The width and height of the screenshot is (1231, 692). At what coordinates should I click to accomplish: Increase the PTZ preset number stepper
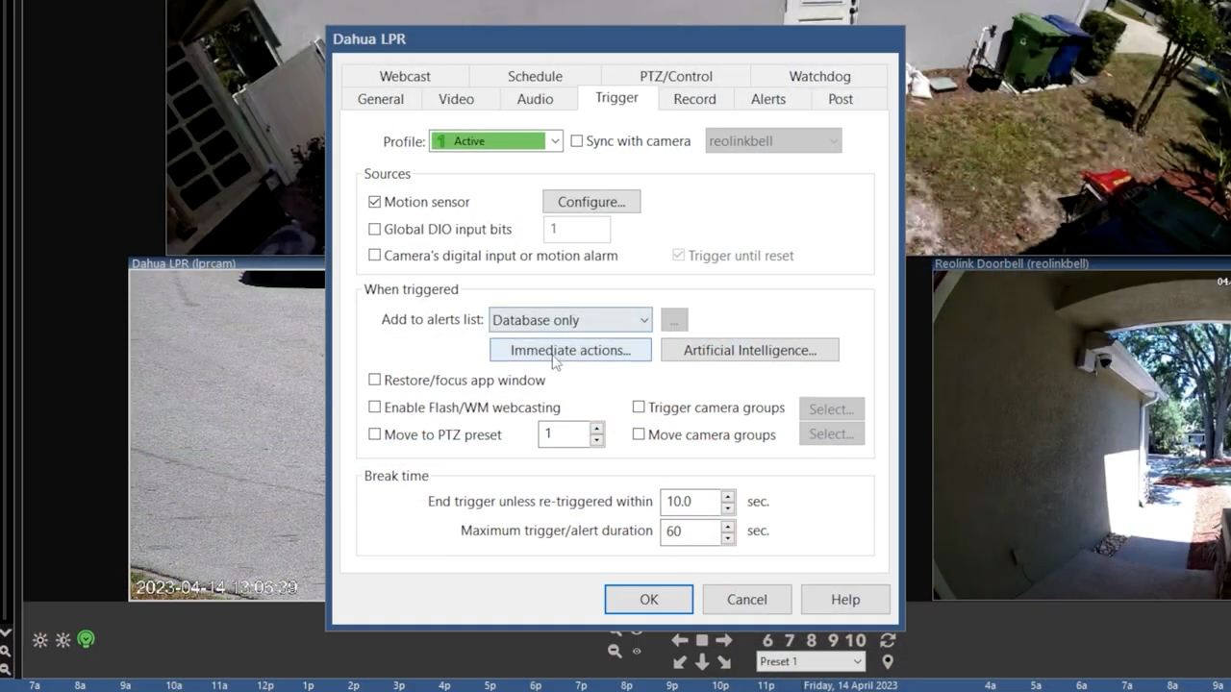[596, 428]
